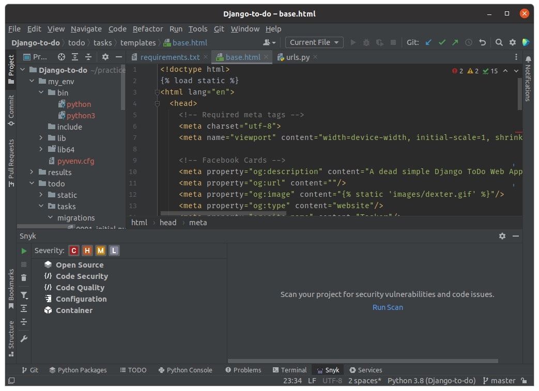Collapse all Snyk tree nodes icon

[24, 322]
